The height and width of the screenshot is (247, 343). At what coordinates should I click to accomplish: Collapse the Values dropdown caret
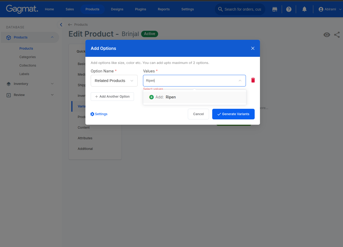[x=240, y=81]
